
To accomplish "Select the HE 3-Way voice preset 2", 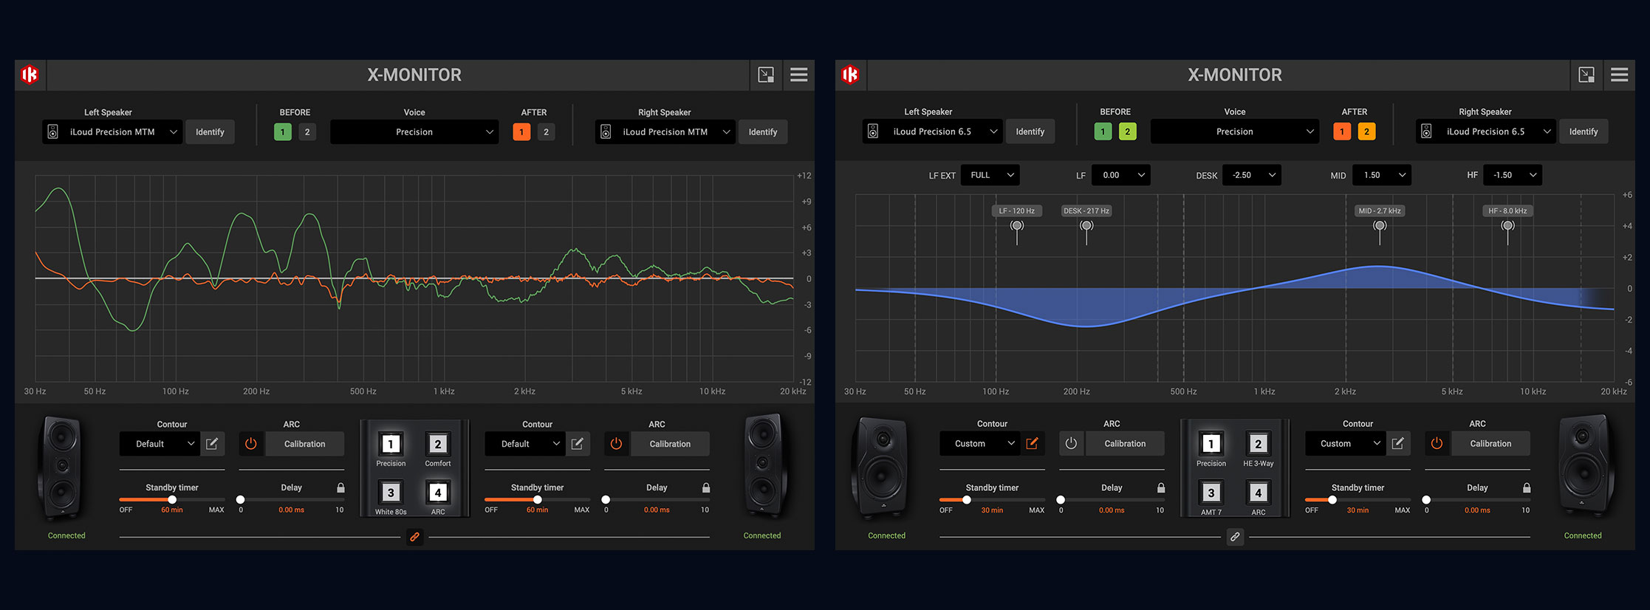I will [1258, 444].
